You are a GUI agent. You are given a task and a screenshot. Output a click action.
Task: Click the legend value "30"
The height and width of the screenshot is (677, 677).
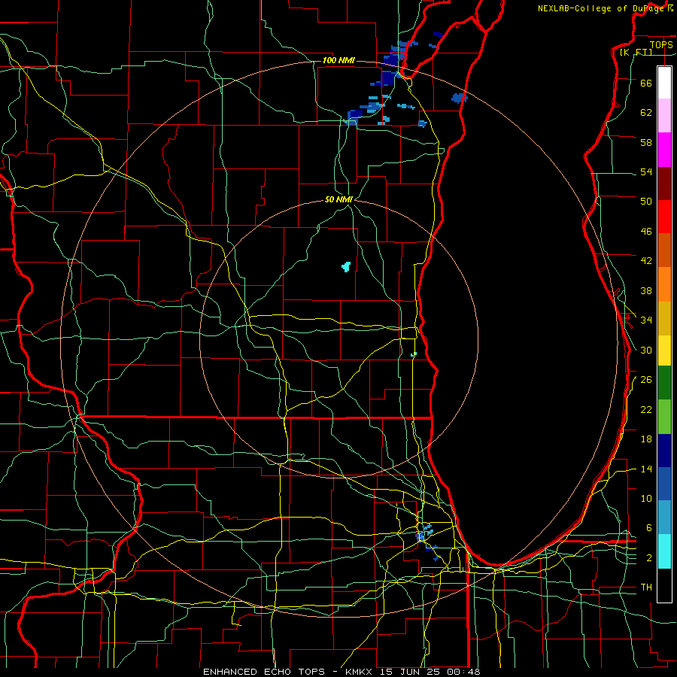point(646,350)
